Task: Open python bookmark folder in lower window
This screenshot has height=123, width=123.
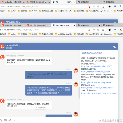Action: 12,34
